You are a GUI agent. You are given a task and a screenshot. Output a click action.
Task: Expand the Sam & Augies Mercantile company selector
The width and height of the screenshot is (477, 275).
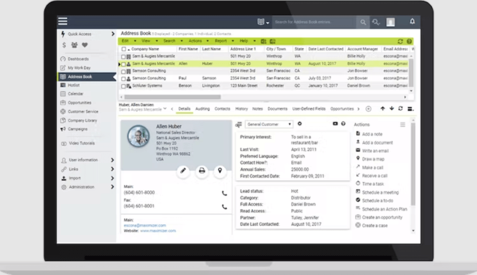tap(165, 109)
